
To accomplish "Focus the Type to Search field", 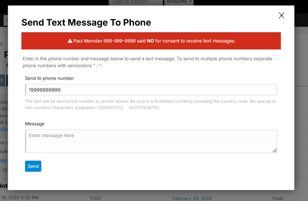I will click(x=136, y=2).
